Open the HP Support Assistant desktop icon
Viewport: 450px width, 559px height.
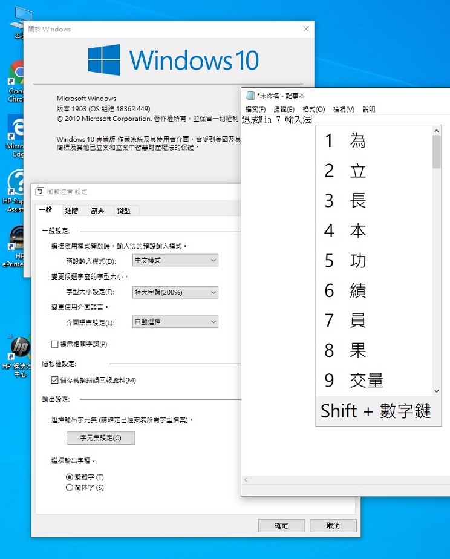(x=13, y=191)
